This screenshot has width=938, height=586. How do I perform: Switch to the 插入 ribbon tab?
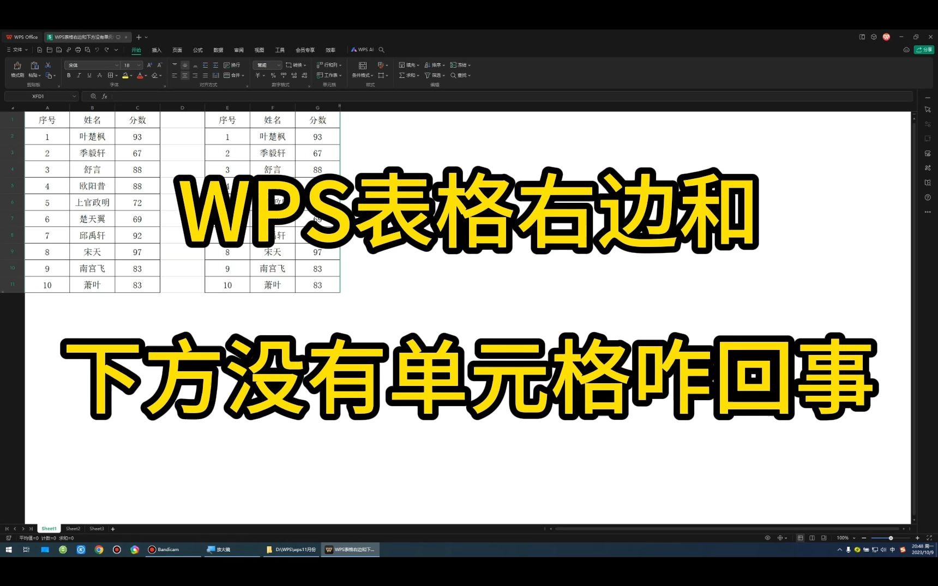click(x=157, y=50)
